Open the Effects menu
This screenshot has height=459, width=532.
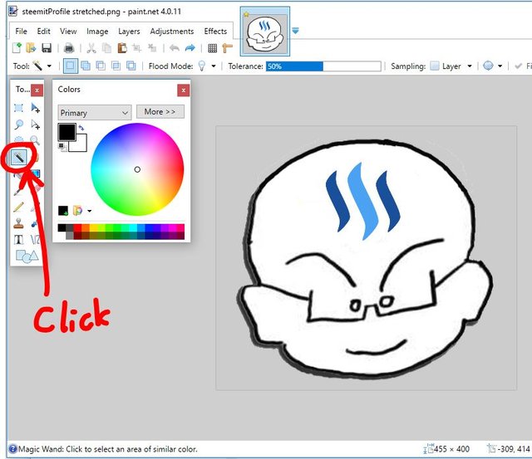[215, 32]
